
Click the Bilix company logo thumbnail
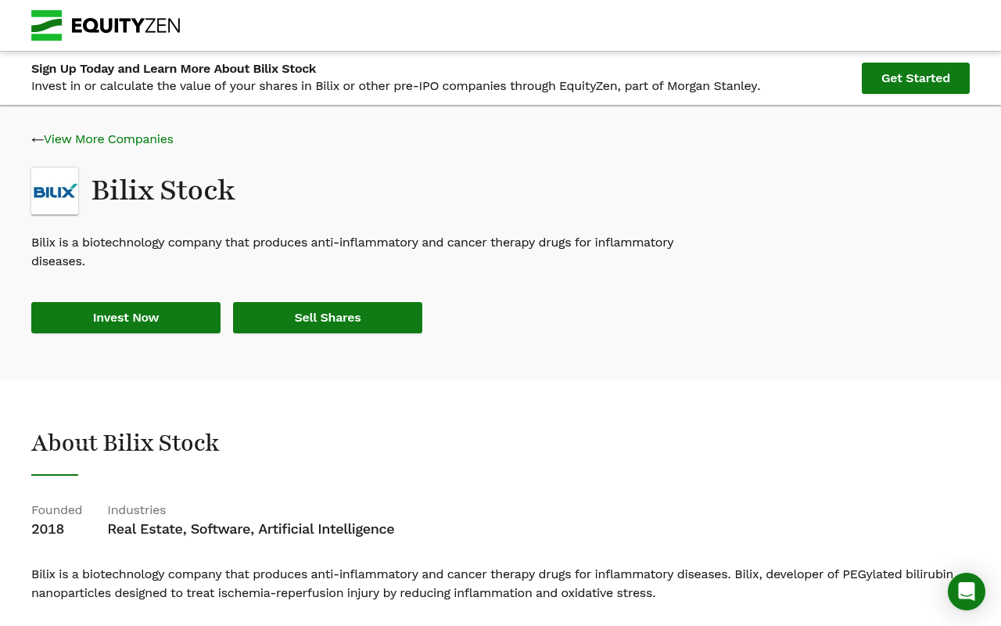pyautogui.click(x=55, y=191)
